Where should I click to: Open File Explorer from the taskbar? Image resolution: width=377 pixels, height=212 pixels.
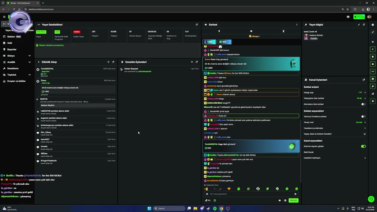point(195,208)
